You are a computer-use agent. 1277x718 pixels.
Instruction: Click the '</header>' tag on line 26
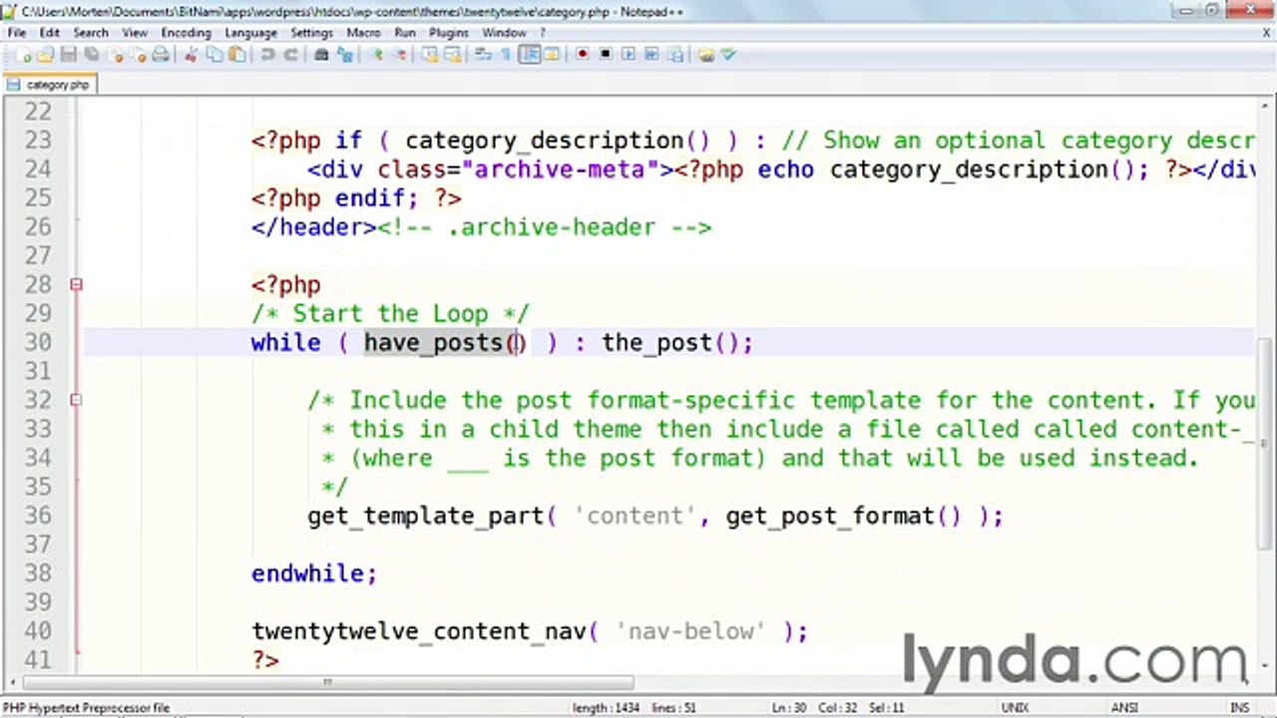point(314,227)
